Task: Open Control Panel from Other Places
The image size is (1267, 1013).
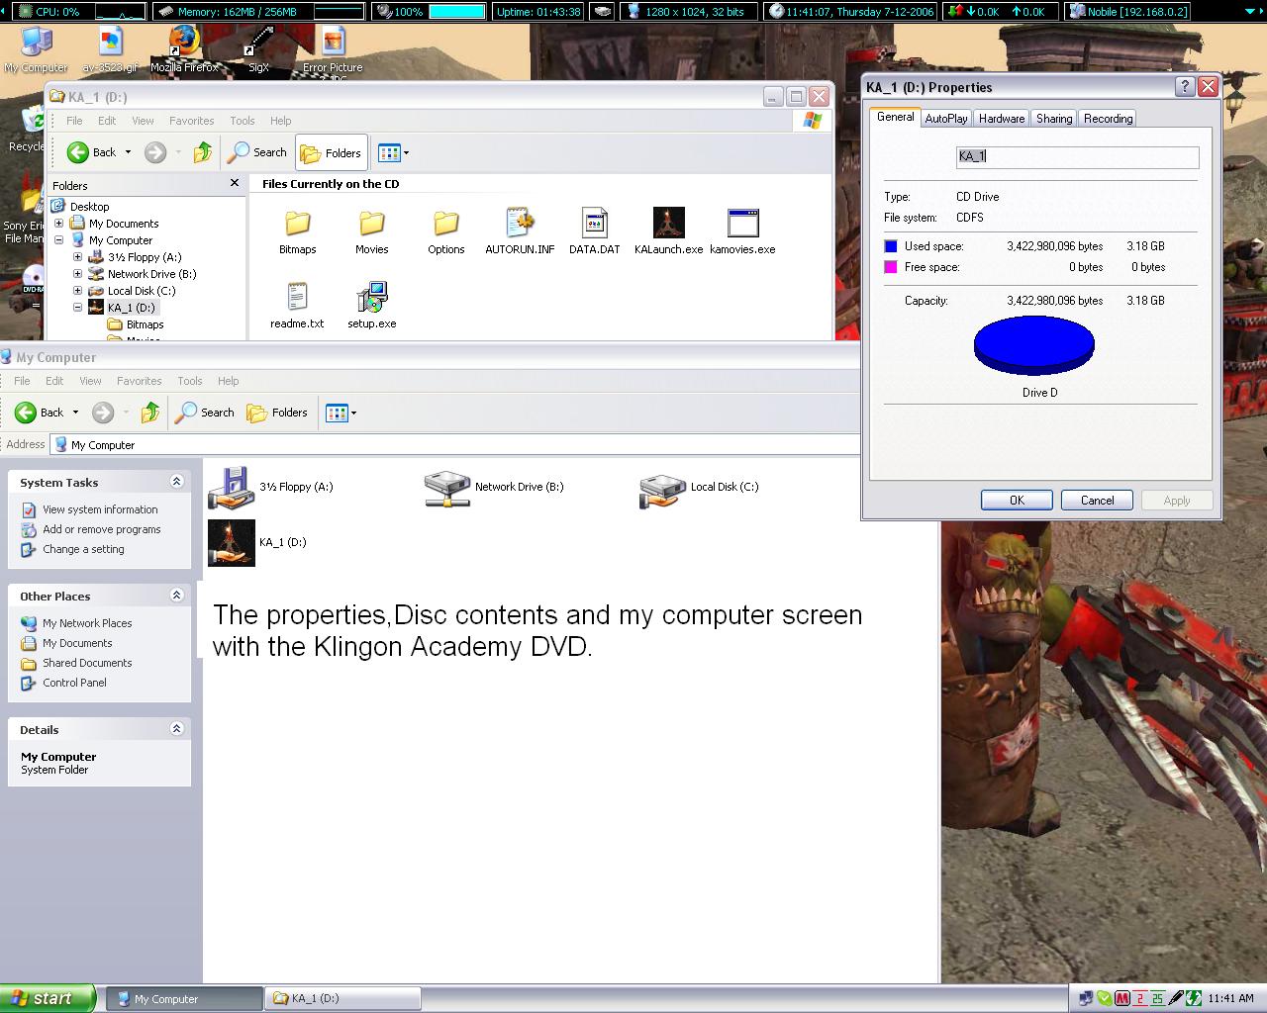Action: pos(74,683)
